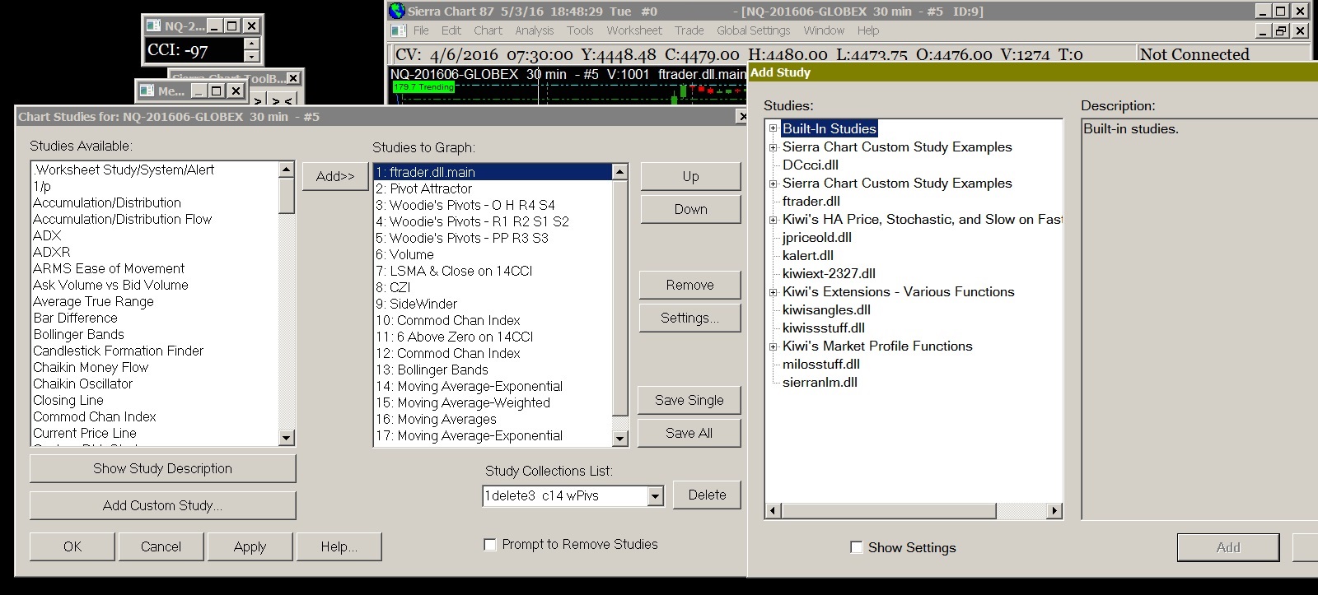Click the Add button in Add Study
1318x595 pixels.
click(x=1228, y=547)
